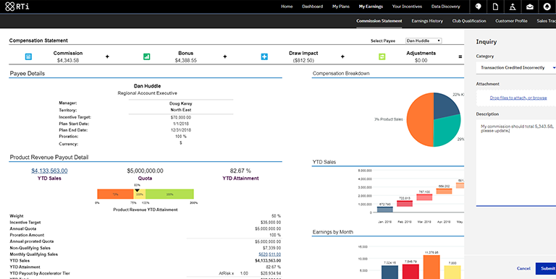Click inside the Description text box
556x279 pixels.
click(x=516, y=162)
